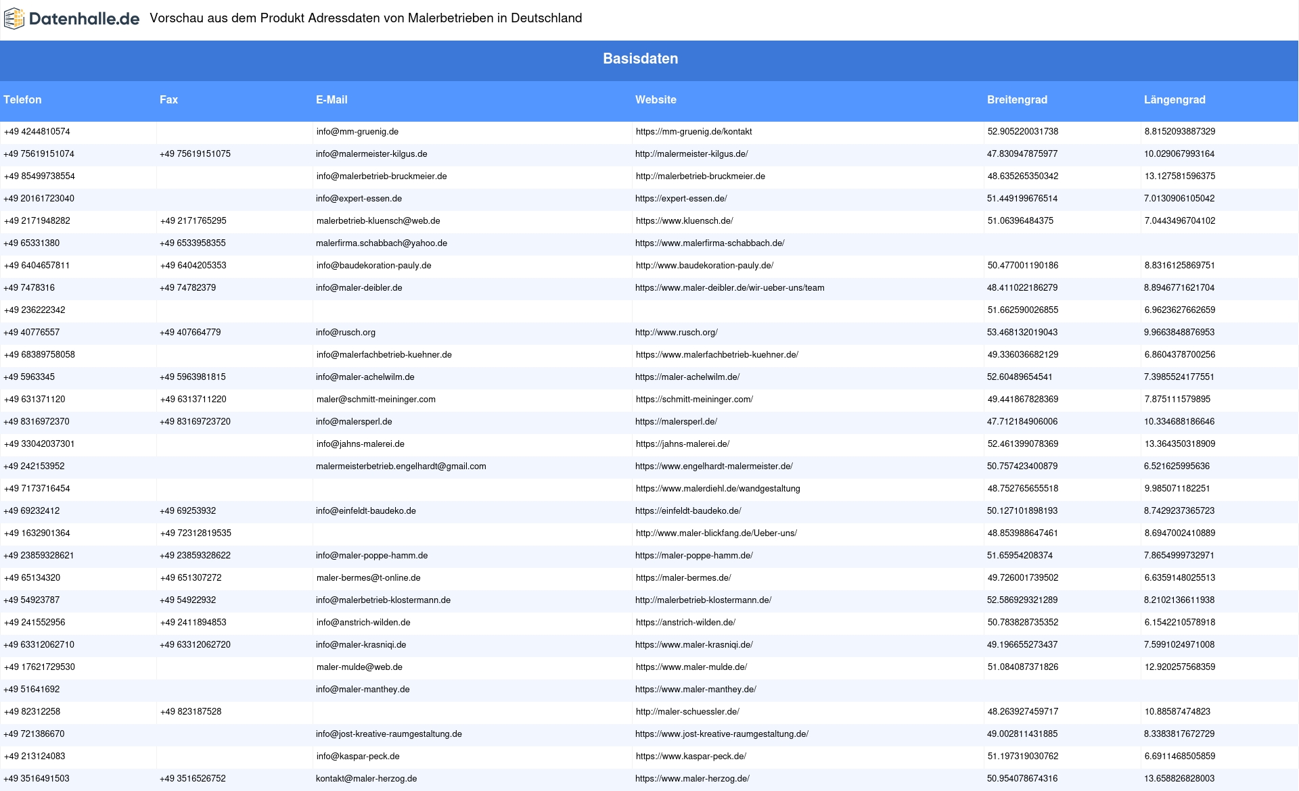Select email maler-bermes@t-online.de
This screenshot has width=1299, height=791.
[369, 578]
